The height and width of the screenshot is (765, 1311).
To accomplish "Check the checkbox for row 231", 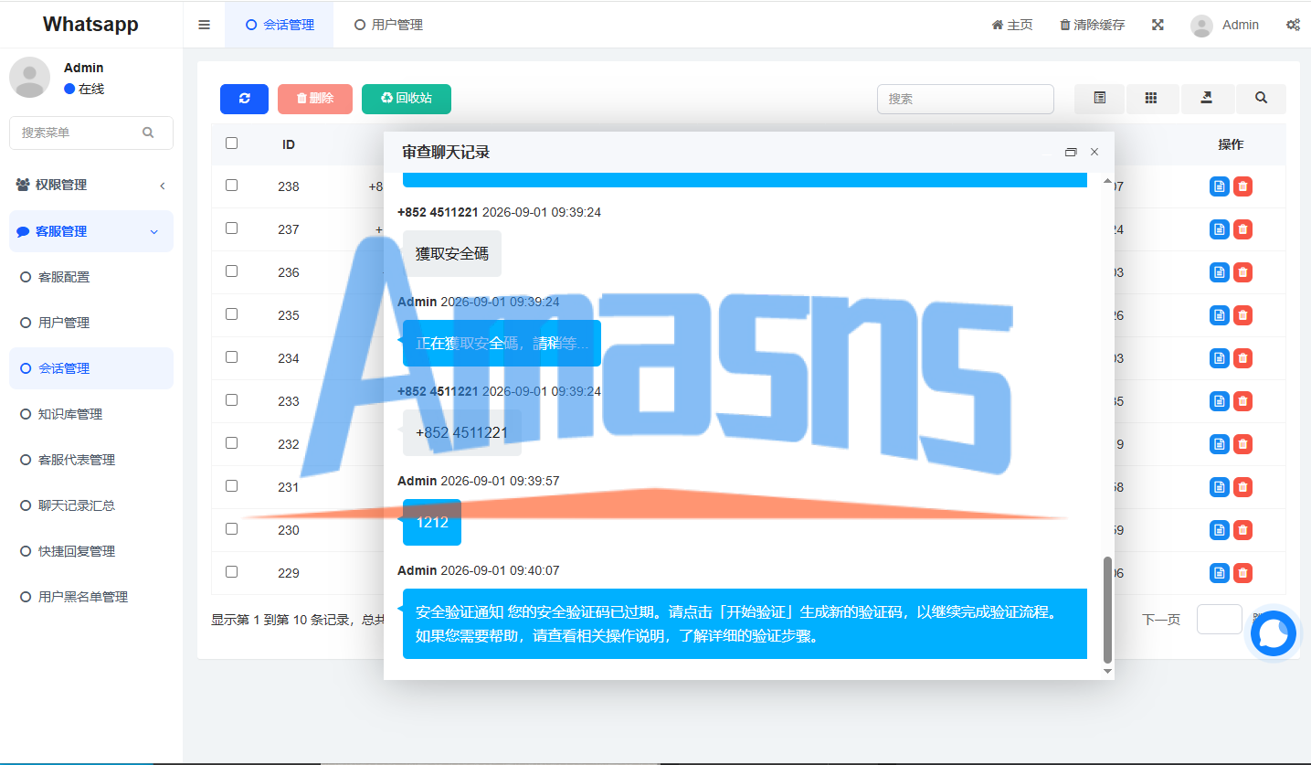I will pos(231,485).
